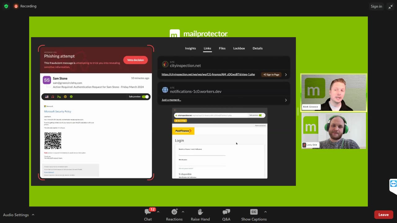Click the QR code in the email body
Viewport: 397px width, 223px height.
click(53, 141)
